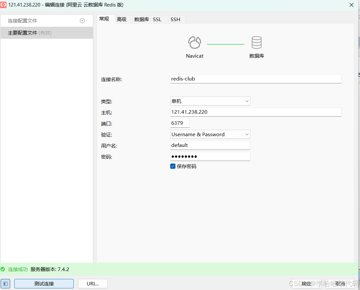The height and width of the screenshot is (290, 360).
Task: Click the 保存密码 label text
Action: (x=187, y=167)
